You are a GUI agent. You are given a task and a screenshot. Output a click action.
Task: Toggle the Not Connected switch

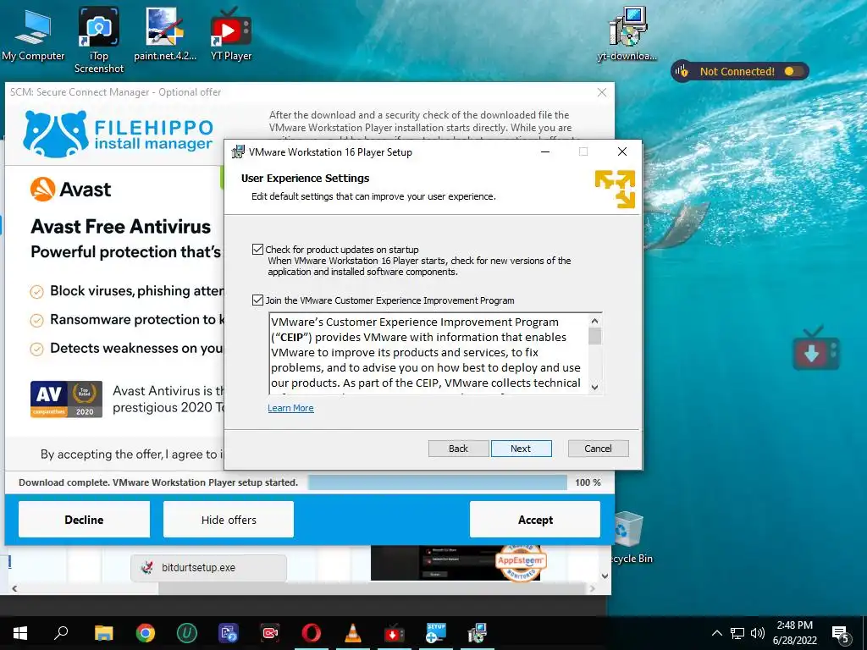[x=792, y=71]
